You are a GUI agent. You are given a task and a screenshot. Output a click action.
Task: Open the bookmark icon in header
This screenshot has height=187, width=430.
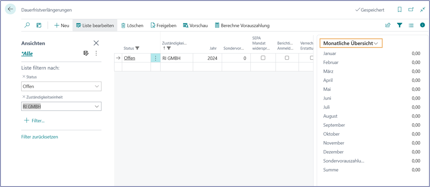400,9
